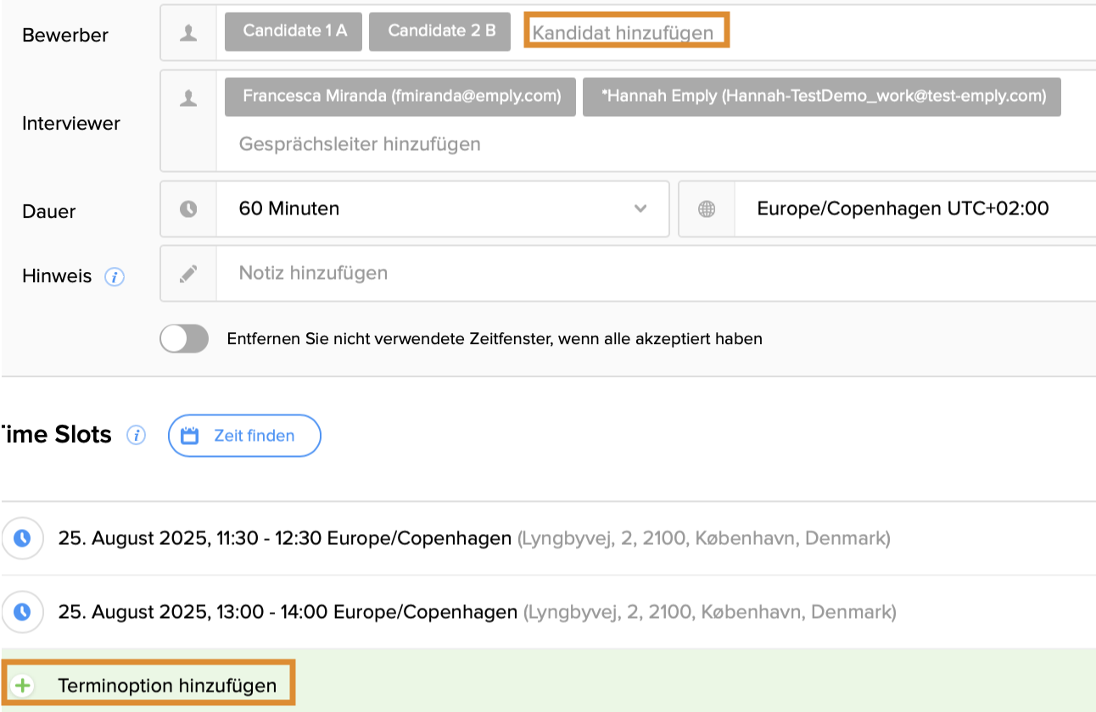Image resolution: width=1096 pixels, height=712 pixels.
Task: Click clock icon of 13:00 - 14:00 slot
Action: [22, 611]
